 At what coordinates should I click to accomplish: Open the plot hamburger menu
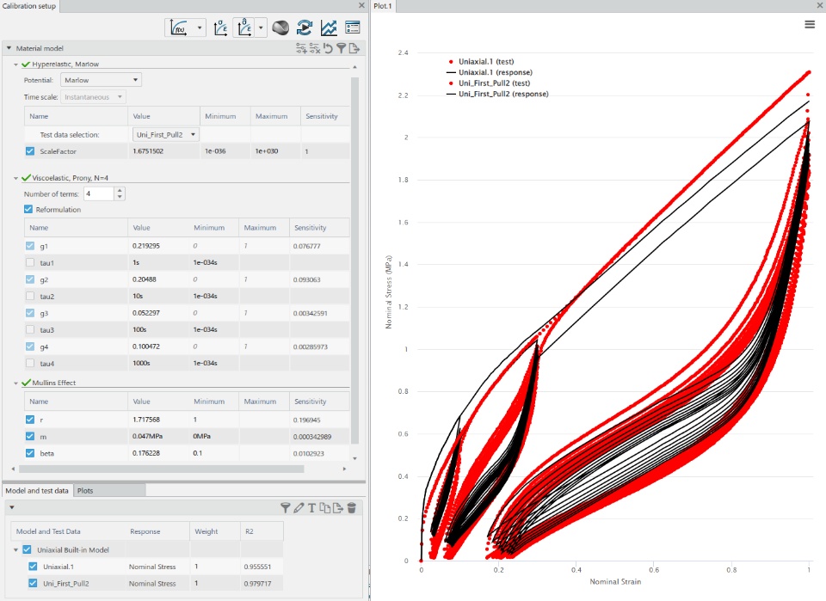point(810,24)
